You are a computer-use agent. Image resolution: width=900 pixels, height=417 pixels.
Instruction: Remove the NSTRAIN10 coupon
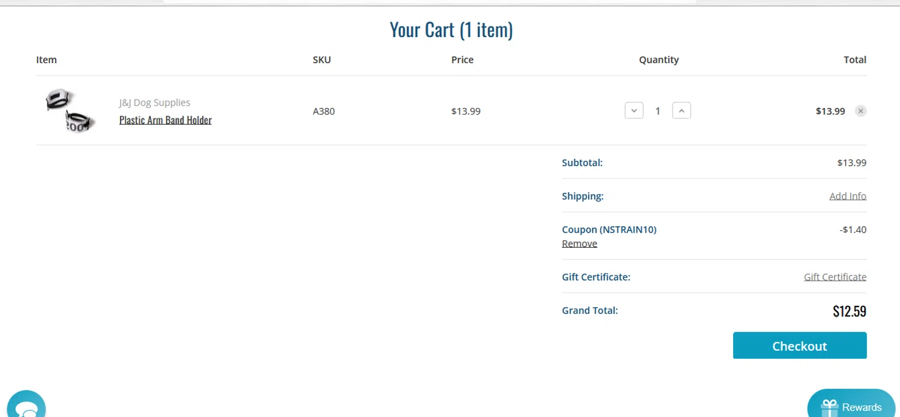(x=580, y=244)
